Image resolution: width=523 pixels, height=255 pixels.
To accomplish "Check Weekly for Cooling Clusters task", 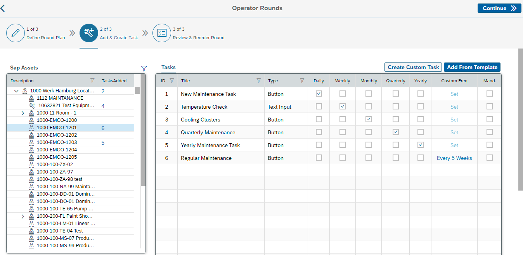I will pyautogui.click(x=343, y=119).
